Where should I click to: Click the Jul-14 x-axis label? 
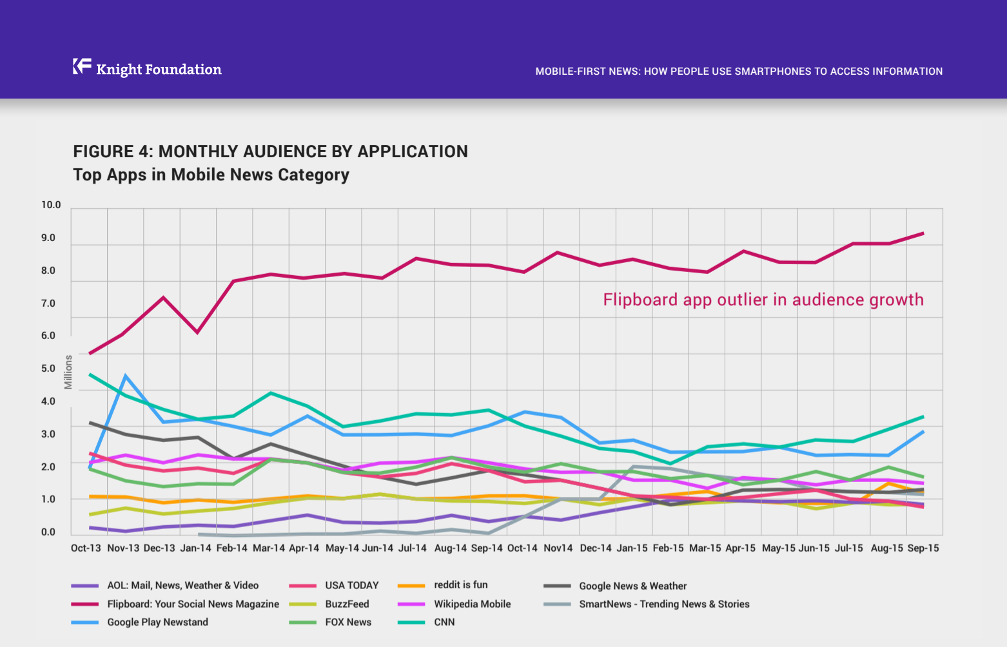tap(413, 548)
